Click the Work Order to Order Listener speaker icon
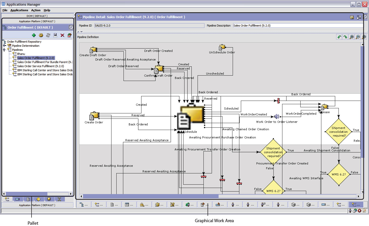Image resolution: width=369 pixels, height=226 pixels. [x=276, y=117]
